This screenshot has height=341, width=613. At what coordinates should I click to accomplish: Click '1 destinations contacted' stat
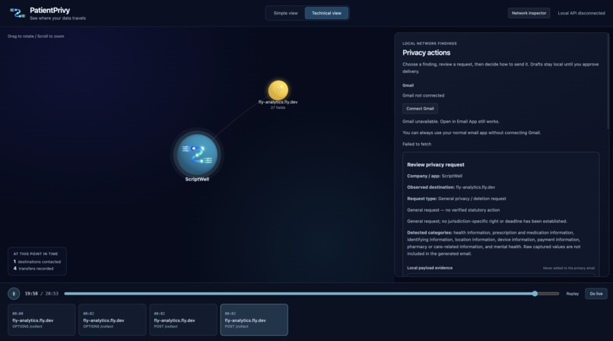(x=37, y=262)
